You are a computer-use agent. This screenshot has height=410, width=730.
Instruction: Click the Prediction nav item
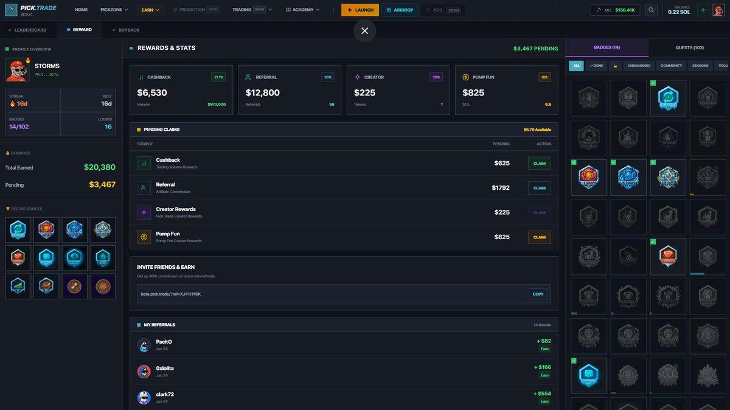196,10
